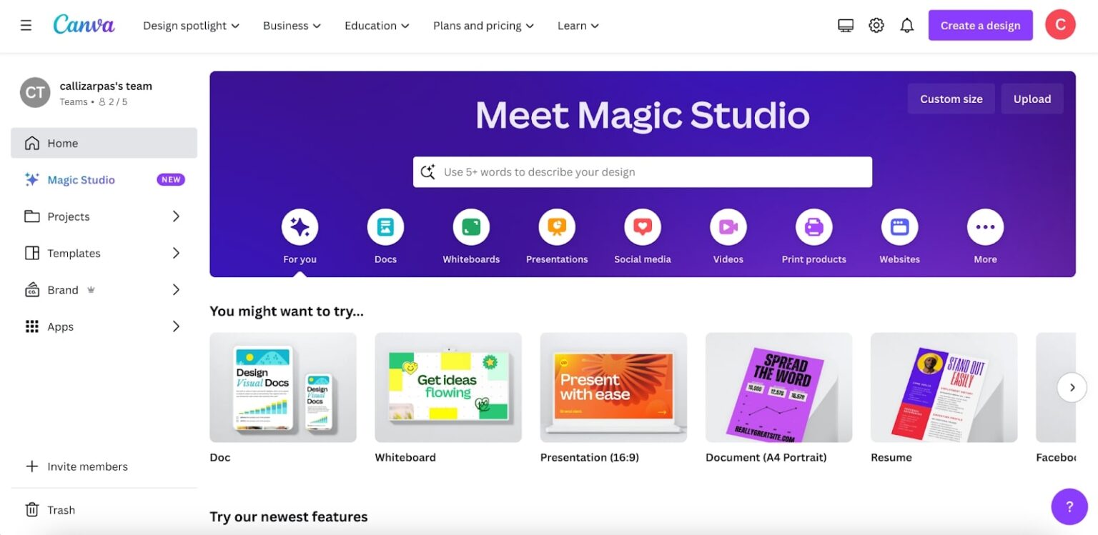Screen dimensions: 1098x535
Task: Toggle the hamburger menu in header
Action: pos(26,26)
